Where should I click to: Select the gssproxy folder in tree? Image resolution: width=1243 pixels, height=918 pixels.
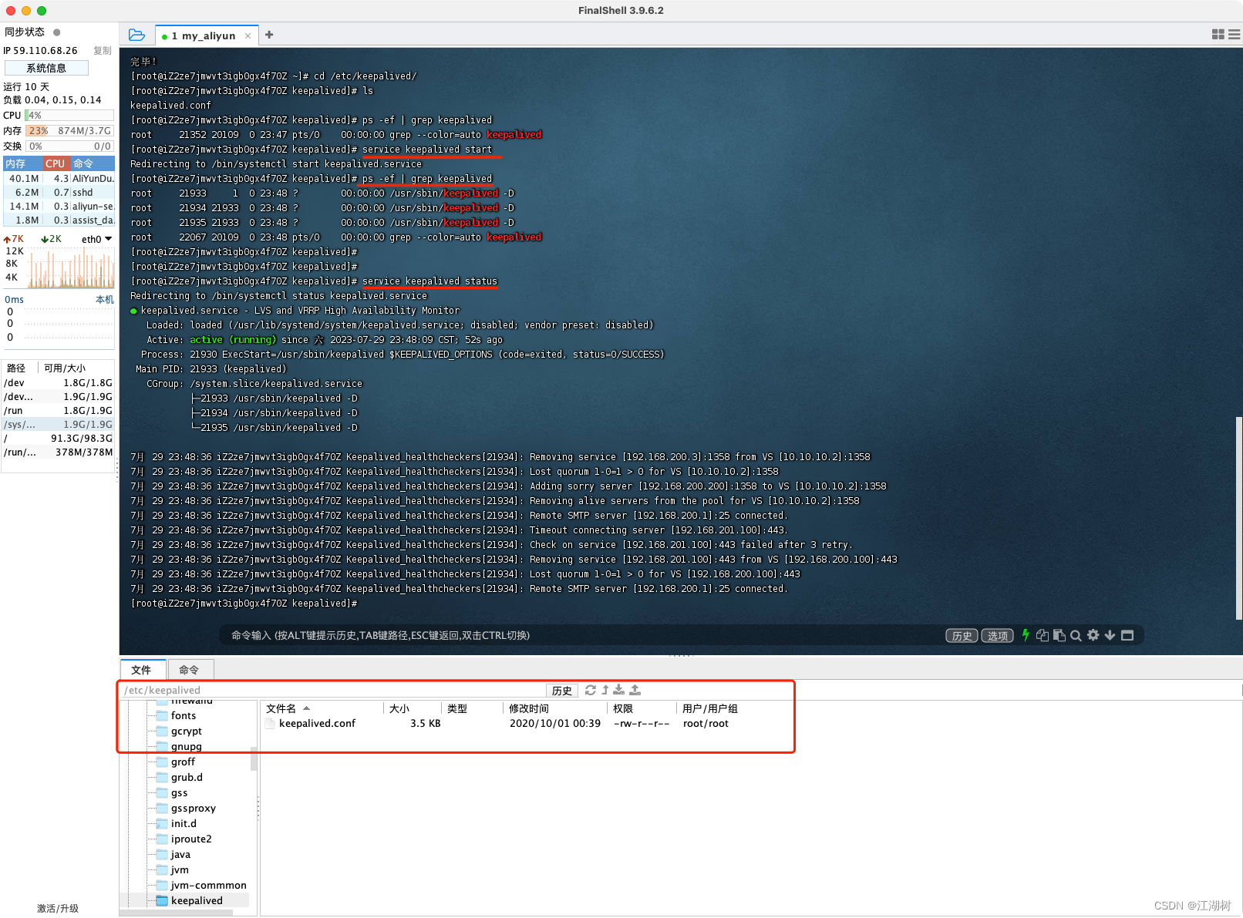click(x=193, y=808)
